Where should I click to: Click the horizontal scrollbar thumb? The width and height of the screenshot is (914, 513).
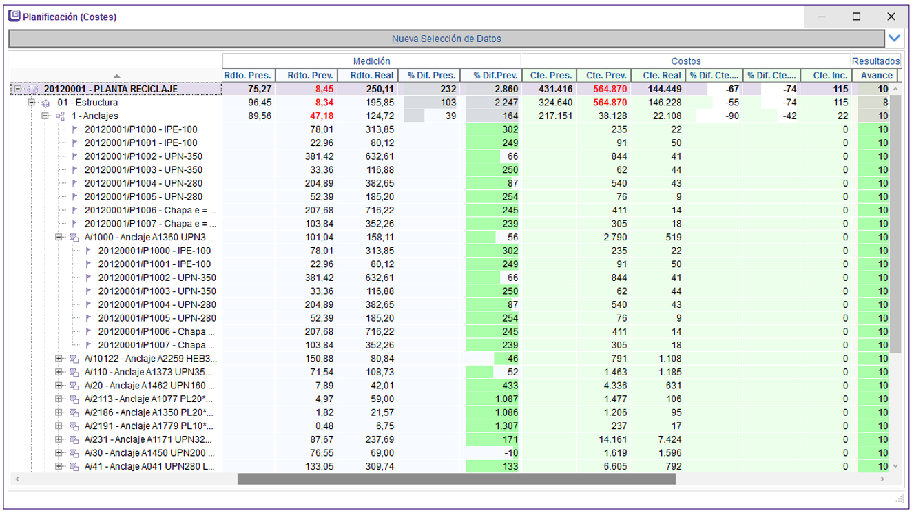456,479
